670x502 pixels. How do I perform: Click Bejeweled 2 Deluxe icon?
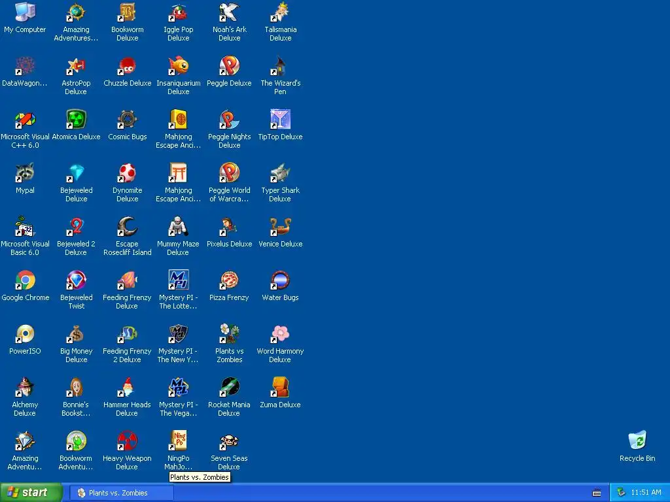[76, 227]
